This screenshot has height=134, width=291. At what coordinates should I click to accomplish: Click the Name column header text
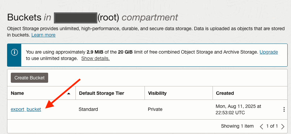17,93
